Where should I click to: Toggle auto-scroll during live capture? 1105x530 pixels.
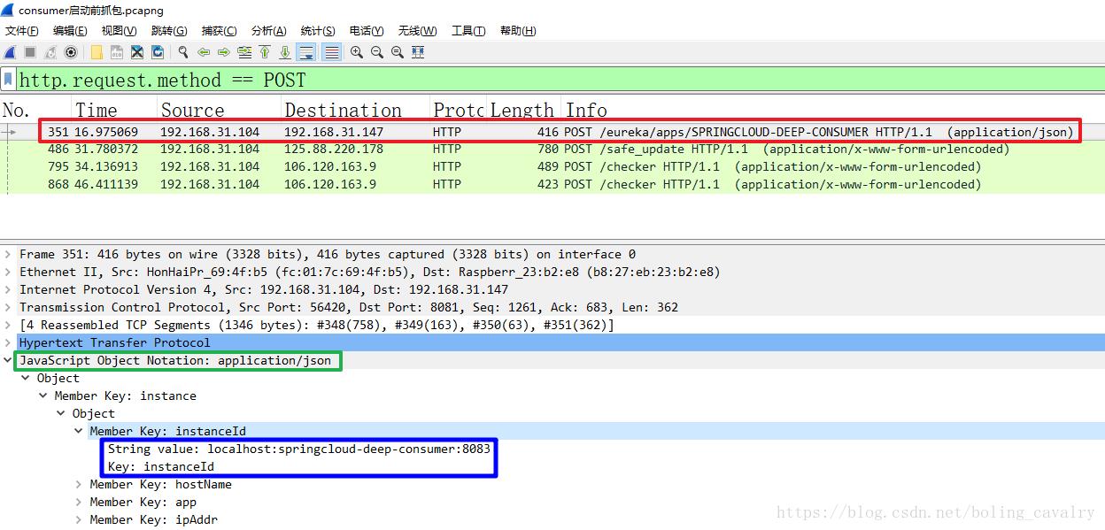[306, 52]
